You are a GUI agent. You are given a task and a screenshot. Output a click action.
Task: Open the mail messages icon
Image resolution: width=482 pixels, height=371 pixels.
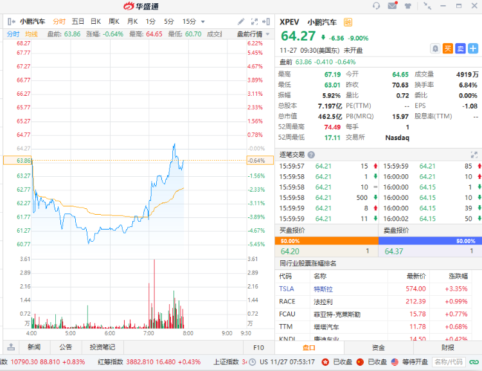393,6
